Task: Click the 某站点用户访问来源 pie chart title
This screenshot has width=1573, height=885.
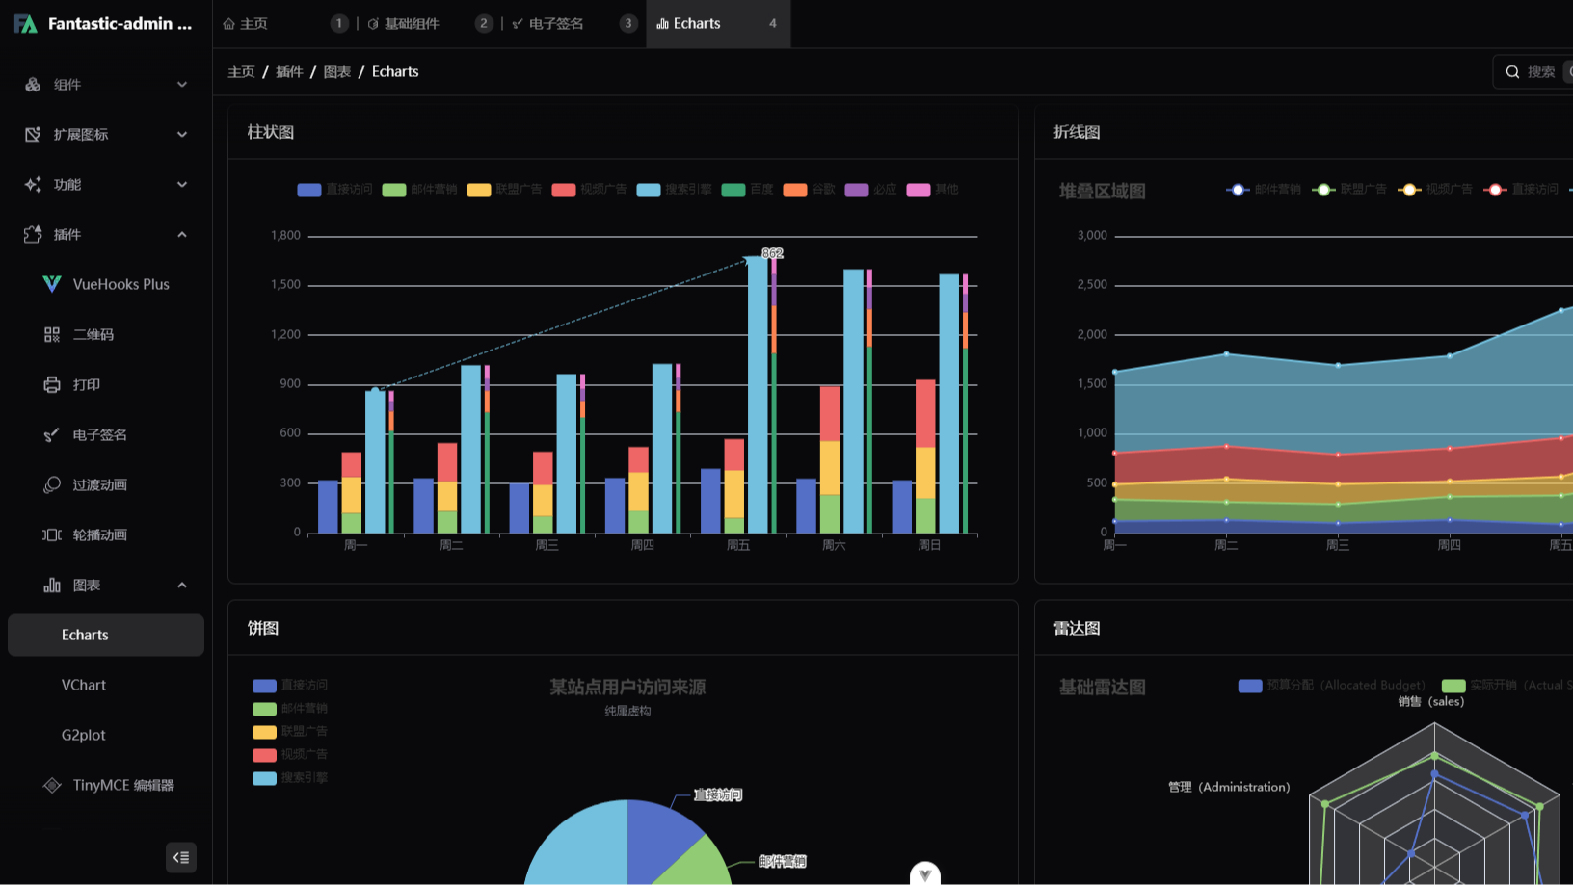Action: click(x=627, y=687)
